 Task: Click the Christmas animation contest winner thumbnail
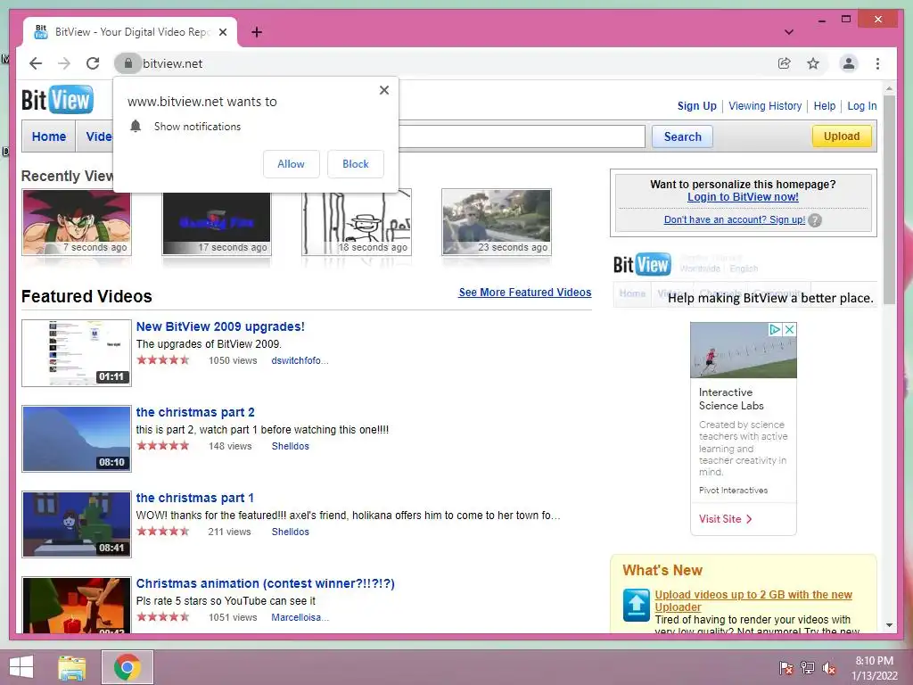[77, 605]
